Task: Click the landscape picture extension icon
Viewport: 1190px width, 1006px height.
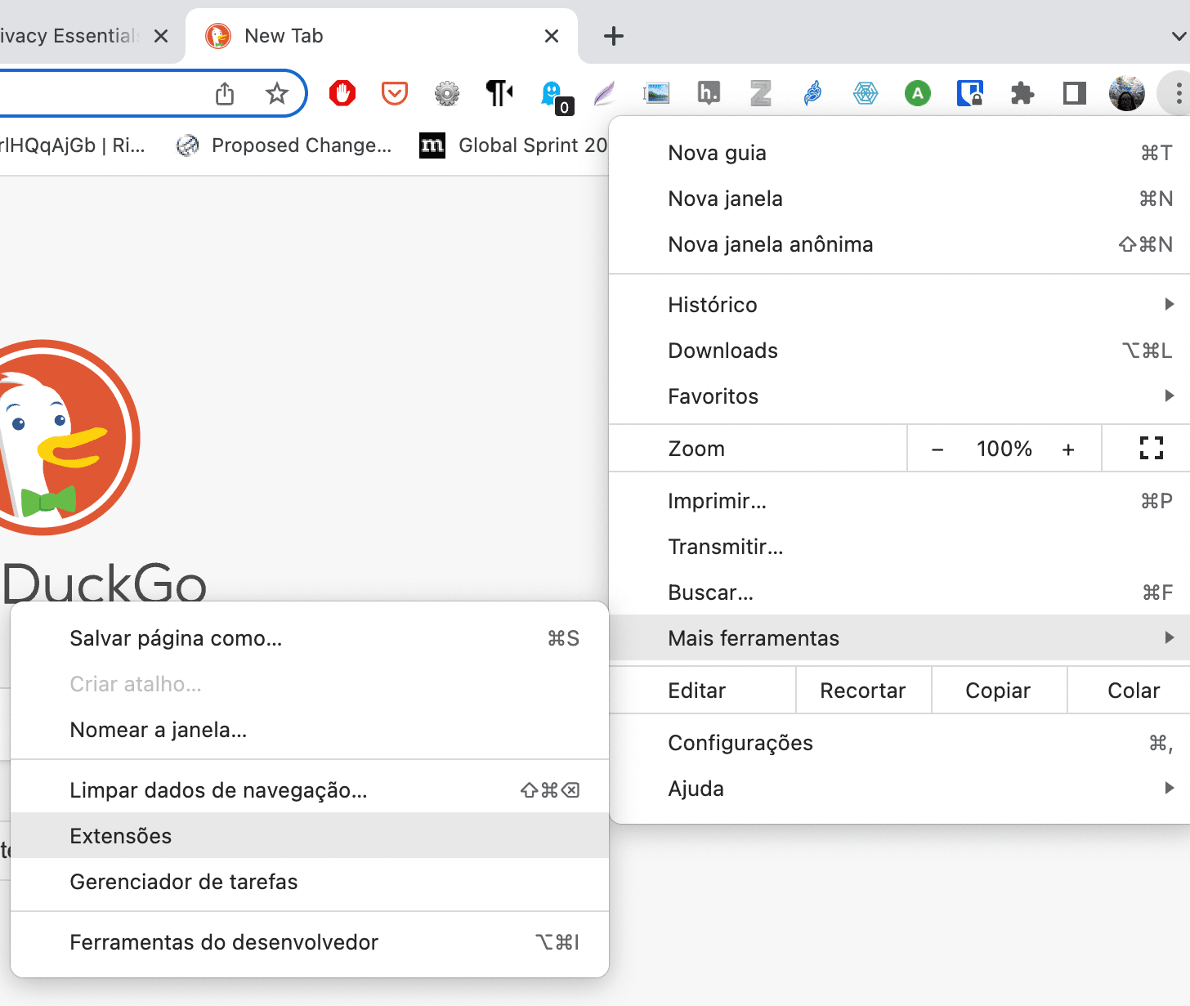Action: tap(656, 93)
